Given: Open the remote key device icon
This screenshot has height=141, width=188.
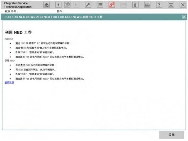Looking at the screenshot, I should pos(136,5).
